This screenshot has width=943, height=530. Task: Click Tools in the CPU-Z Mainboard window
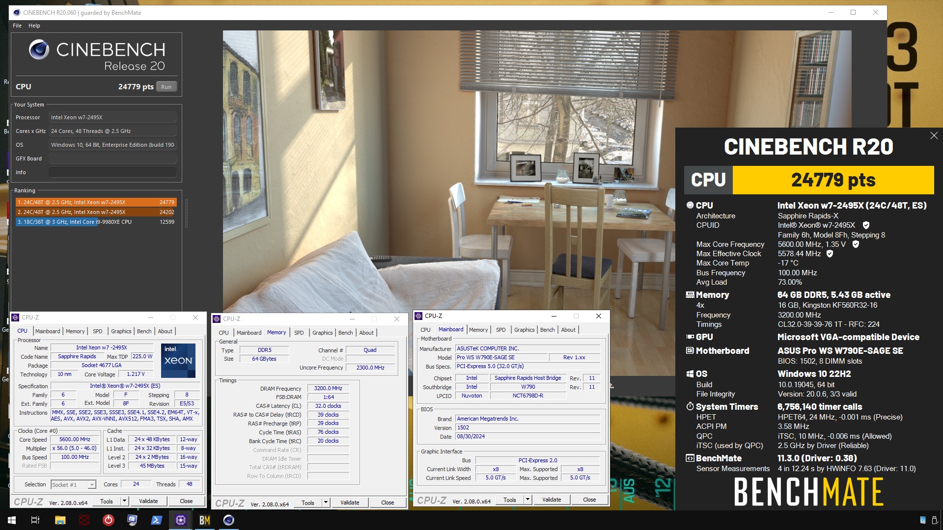click(x=510, y=500)
